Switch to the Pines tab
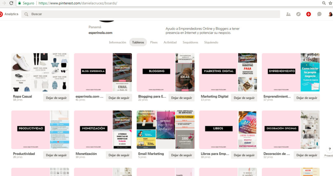Screen dimensions: 333x176 (154, 42)
